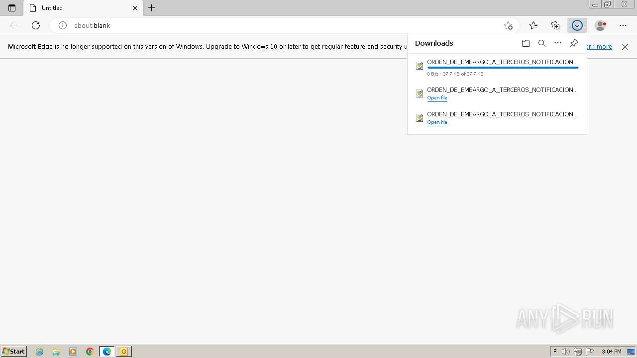637x358 pixels.
Task: Open the Favorites list icon
Action: tap(533, 25)
